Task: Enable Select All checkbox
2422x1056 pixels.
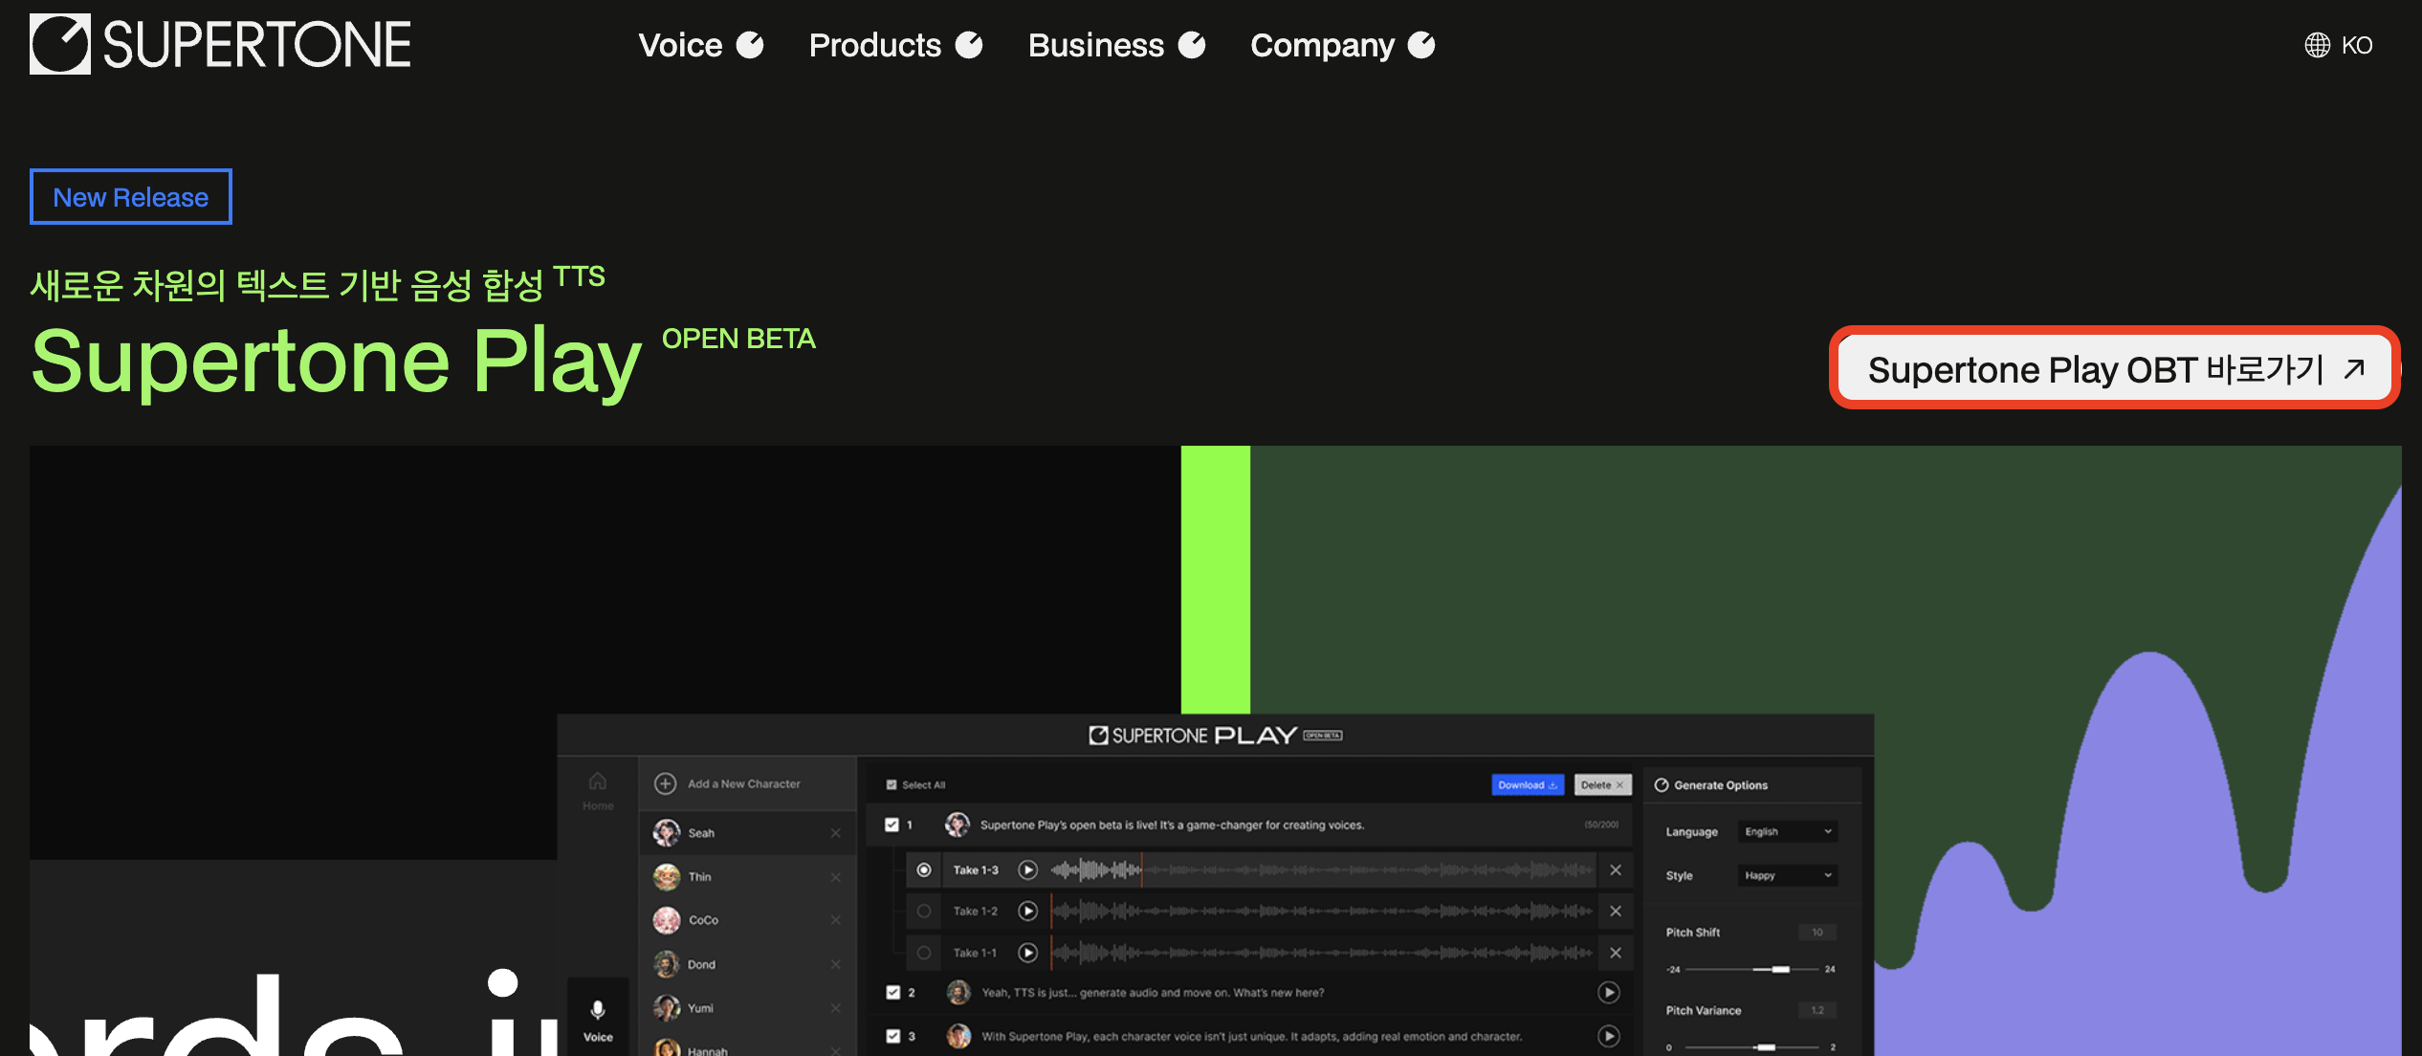Action: click(892, 784)
